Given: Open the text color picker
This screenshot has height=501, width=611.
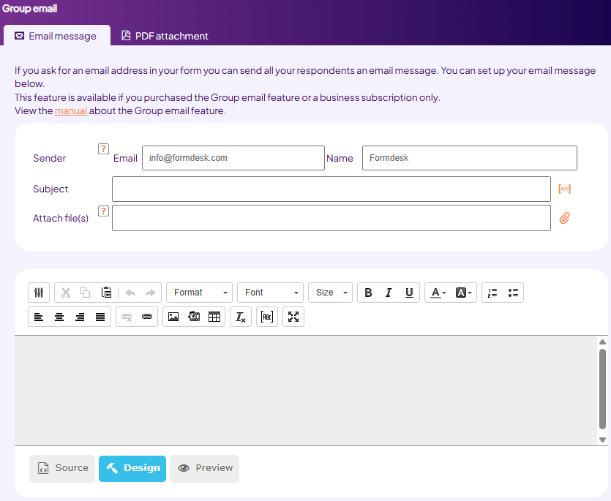Looking at the screenshot, I should [x=438, y=293].
